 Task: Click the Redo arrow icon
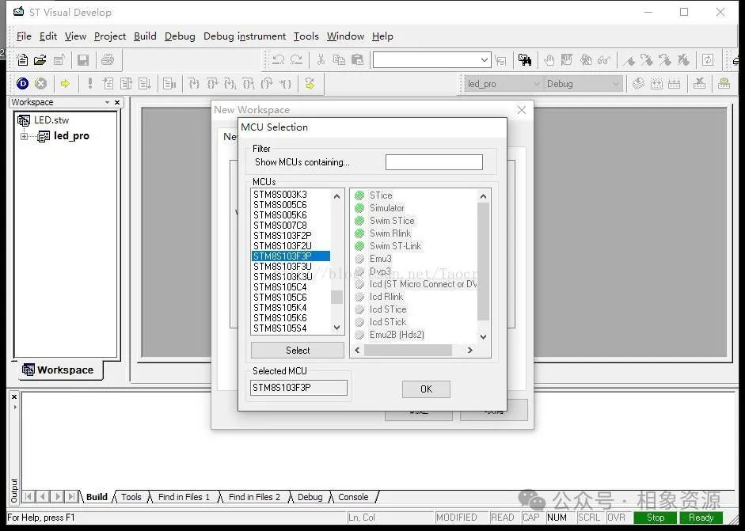(x=296, y=60)
